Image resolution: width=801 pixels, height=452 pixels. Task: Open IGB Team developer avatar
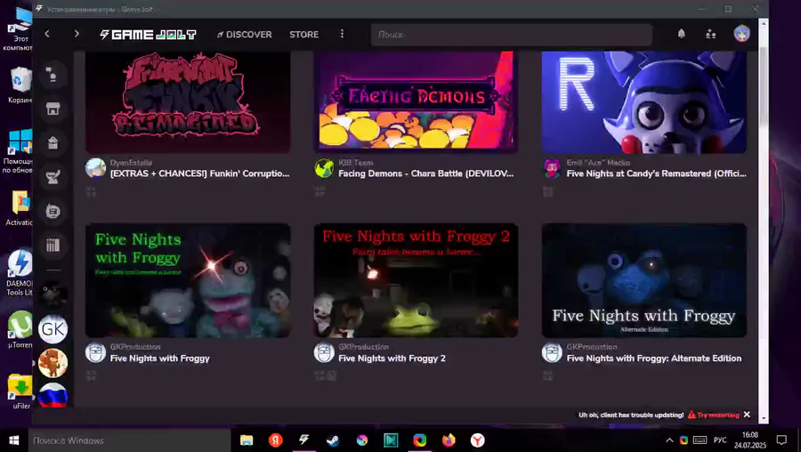coord(324,167)
